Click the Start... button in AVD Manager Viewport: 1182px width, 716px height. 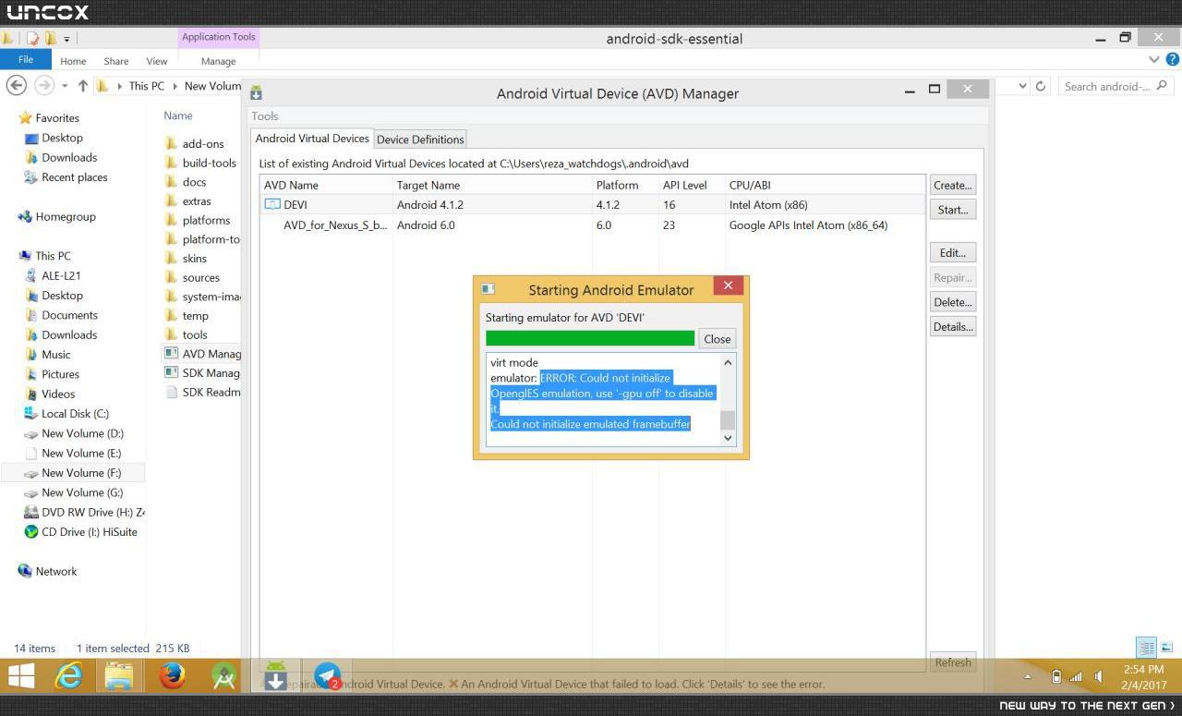pos(953,210)
